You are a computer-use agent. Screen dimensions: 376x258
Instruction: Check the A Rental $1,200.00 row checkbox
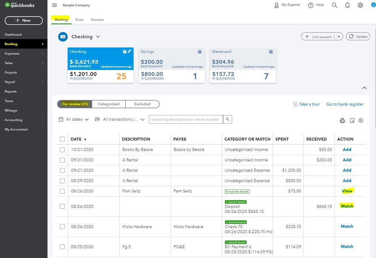pos(62,170)
